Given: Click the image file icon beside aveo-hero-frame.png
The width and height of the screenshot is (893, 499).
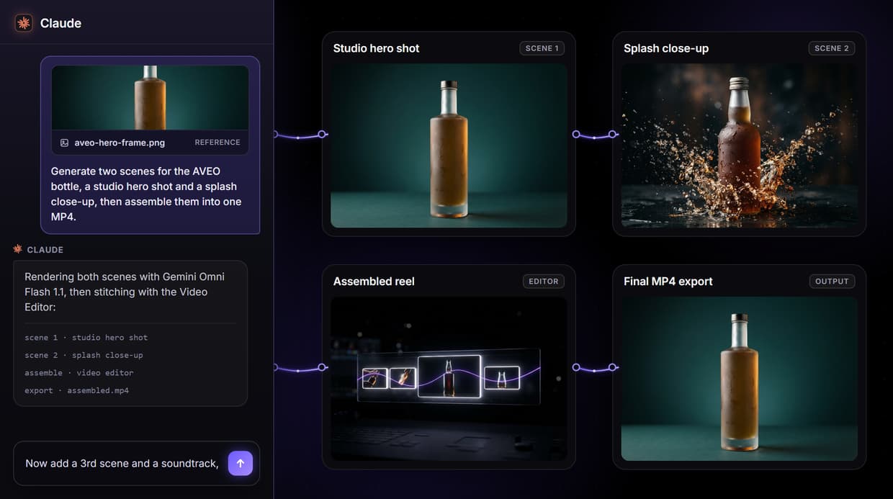Looking at the screenshot, I should [64, 143].
